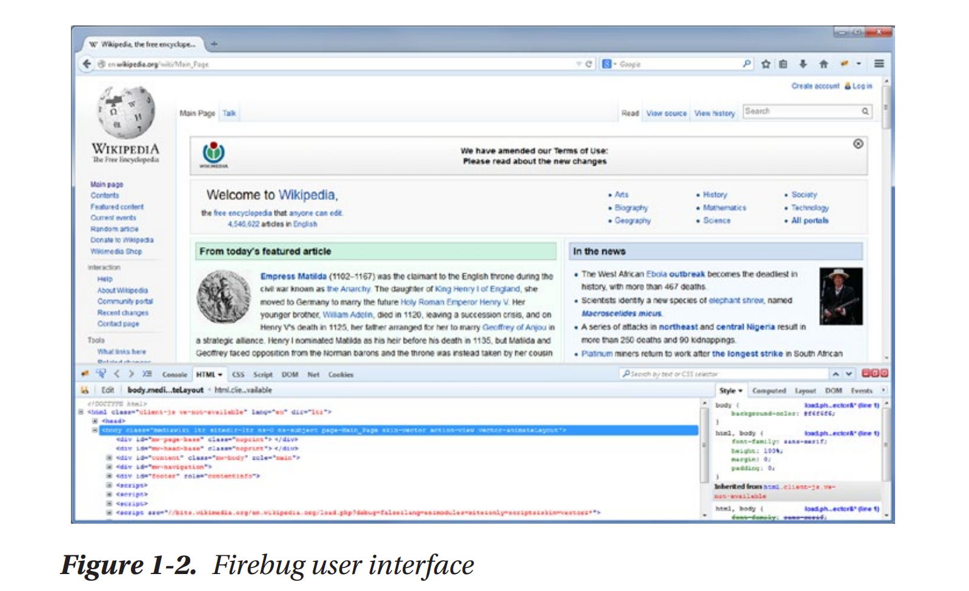Expand the head node in HTML tree
Viewport: 969px width, 591px height.
click(x=95, y=421)
